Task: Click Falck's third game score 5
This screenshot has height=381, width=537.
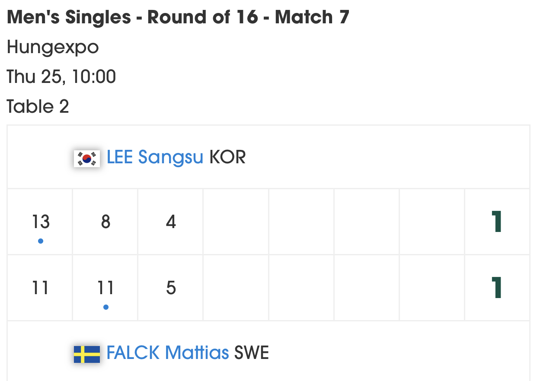Action: pos(171,288)
